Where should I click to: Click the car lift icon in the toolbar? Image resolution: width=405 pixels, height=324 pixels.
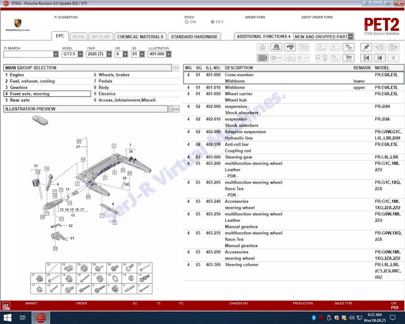(x=290, y=58)
